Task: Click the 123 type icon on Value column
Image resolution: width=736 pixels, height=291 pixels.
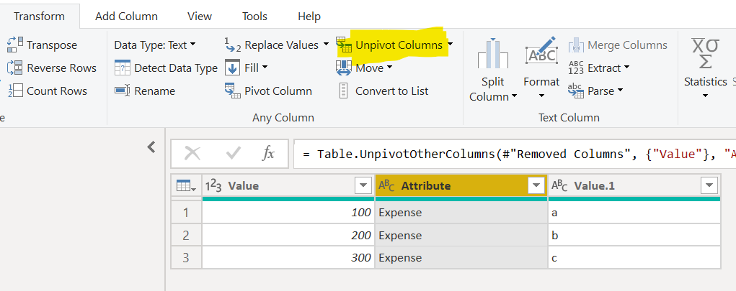Action: point(214,185)
